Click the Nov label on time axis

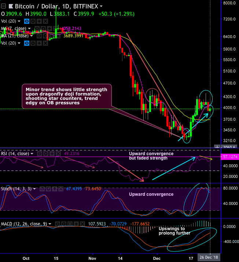92,258
